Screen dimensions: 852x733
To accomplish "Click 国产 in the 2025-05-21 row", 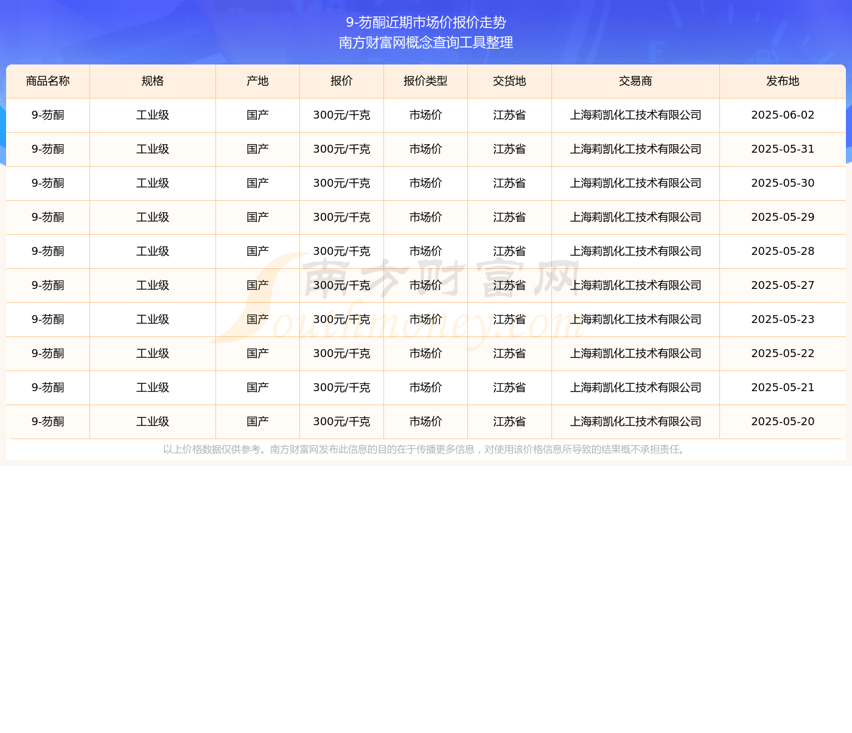I will pos(257,387).
